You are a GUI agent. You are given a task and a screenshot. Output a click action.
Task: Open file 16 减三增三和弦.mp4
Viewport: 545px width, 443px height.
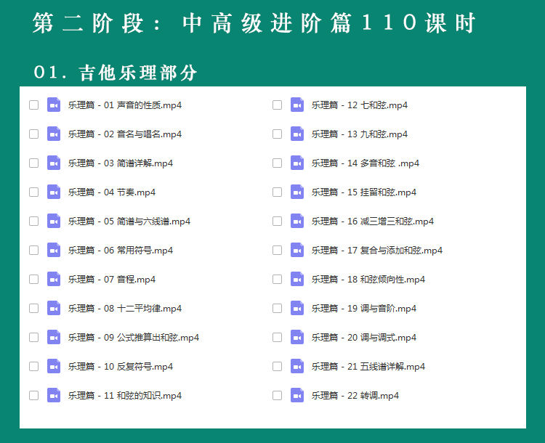[x=372, y=221]
